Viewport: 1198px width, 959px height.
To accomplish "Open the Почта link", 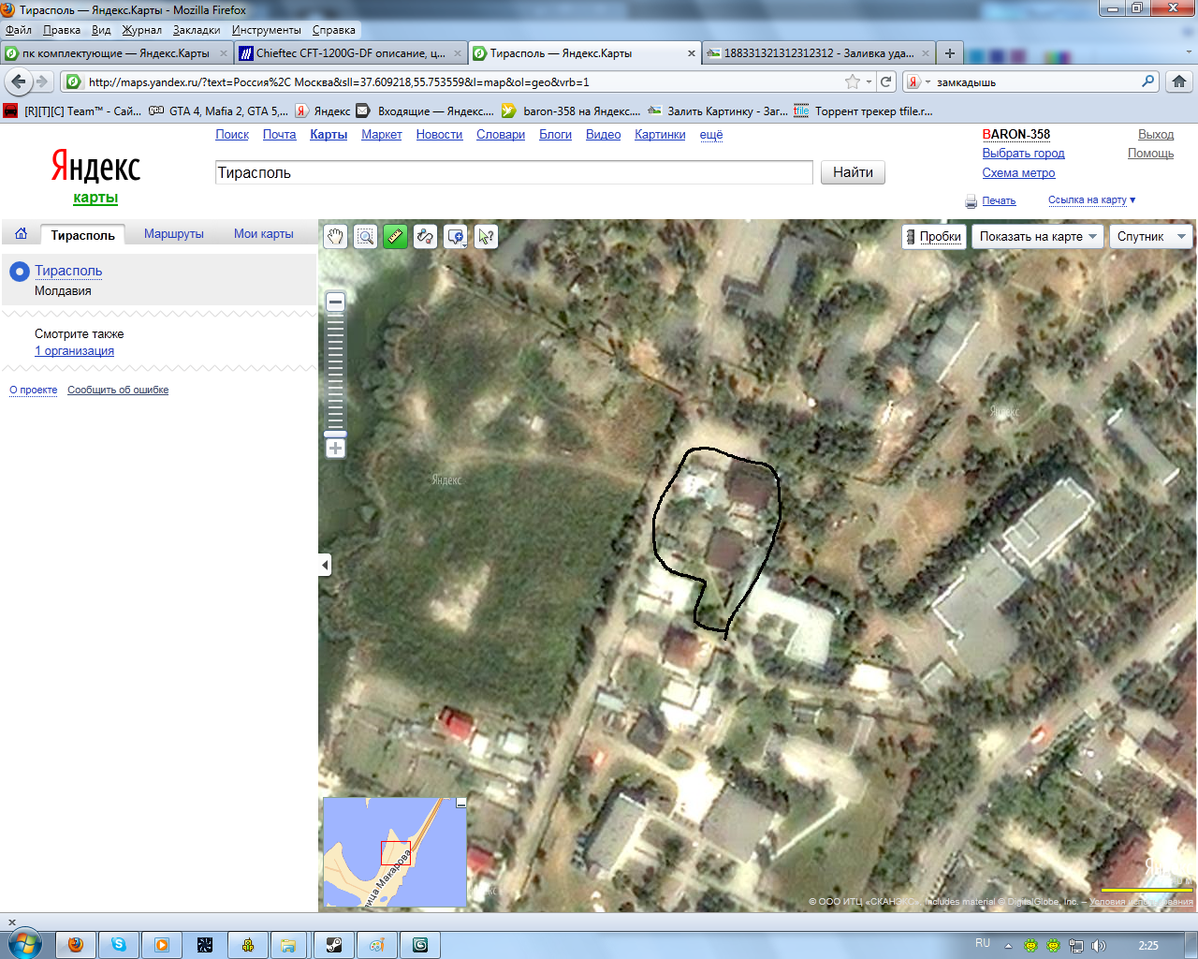I will tap(279, 135).
